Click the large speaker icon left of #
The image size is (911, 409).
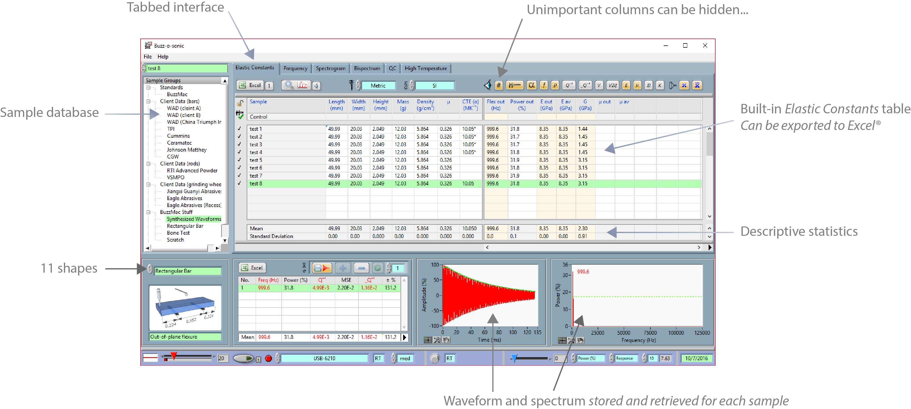488,85
